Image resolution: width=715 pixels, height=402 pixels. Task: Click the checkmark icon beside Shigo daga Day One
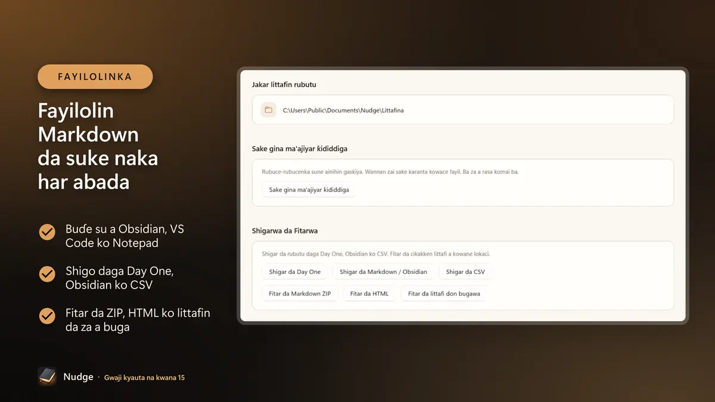coord(47,274)
